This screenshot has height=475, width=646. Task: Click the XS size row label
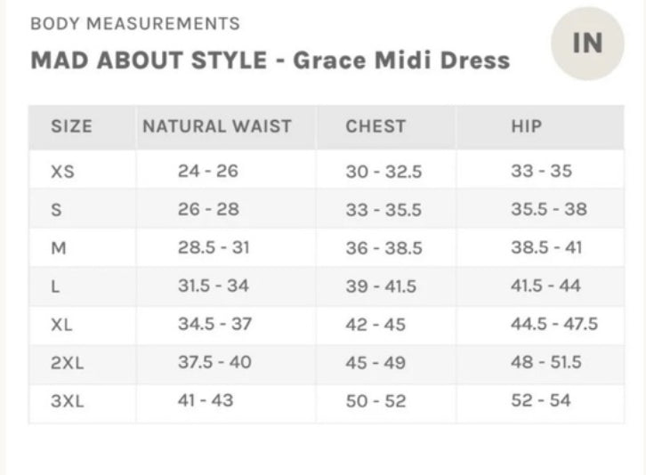(62, 172)
